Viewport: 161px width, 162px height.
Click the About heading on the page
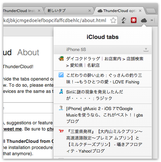pos(28,52)
